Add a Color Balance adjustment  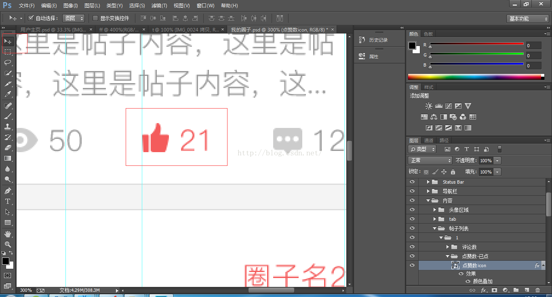[x=434, y=117]
